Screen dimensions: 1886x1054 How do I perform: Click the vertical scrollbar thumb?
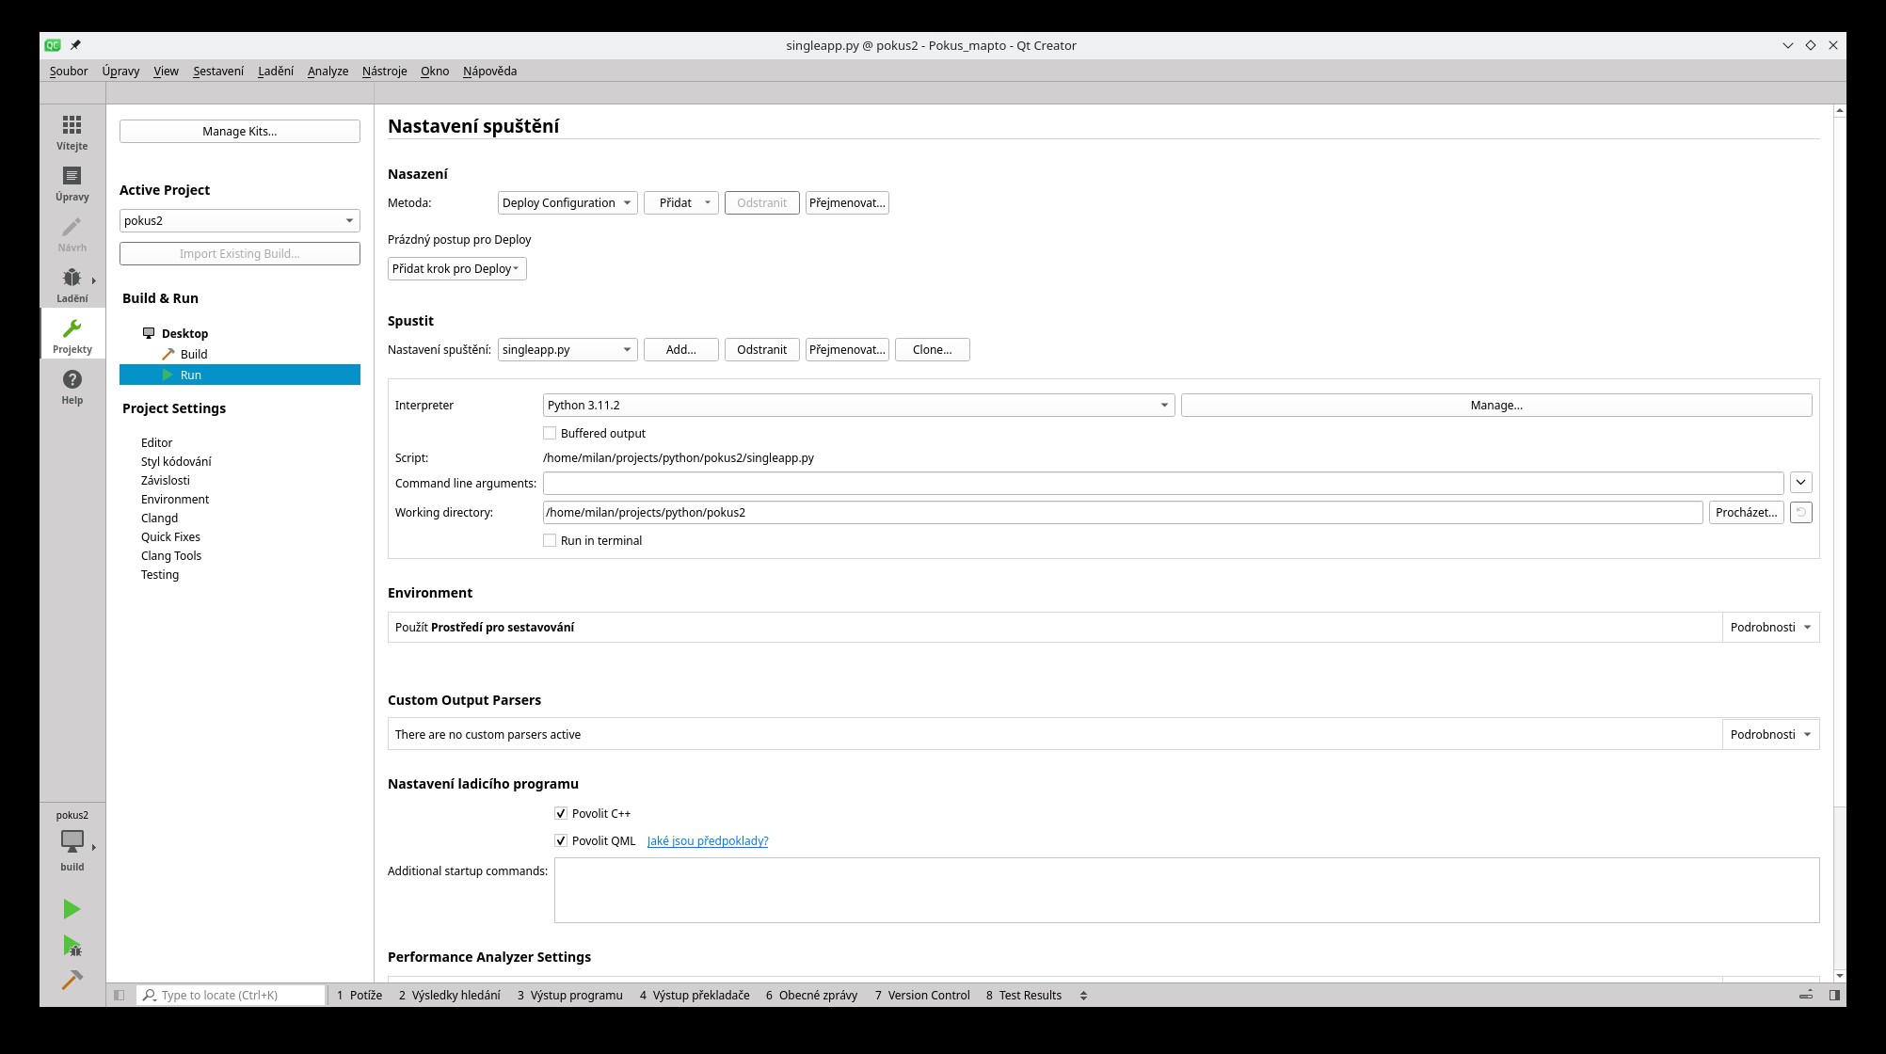(x=1839, y=461)
